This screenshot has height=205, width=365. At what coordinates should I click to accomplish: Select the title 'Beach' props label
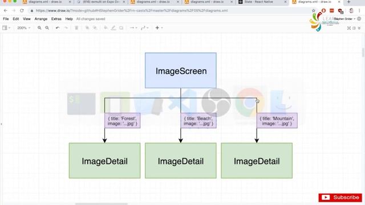point(198,121)
